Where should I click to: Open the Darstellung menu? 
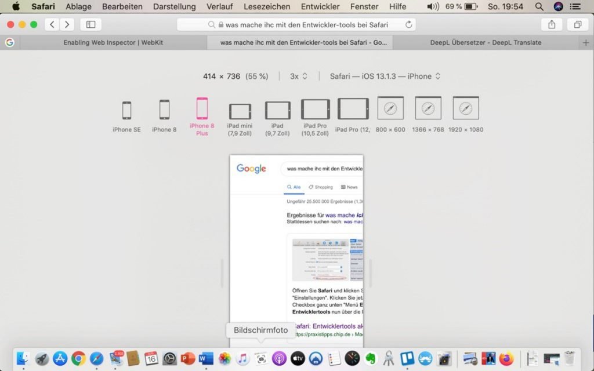coord(174,6)
